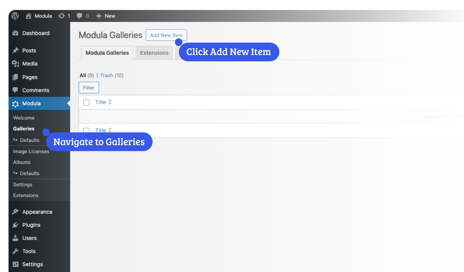The height and width of the screenshot is (272, 464).
Task: Toggle the bottom Title row checkbox
Action: (x=86, y=130)
